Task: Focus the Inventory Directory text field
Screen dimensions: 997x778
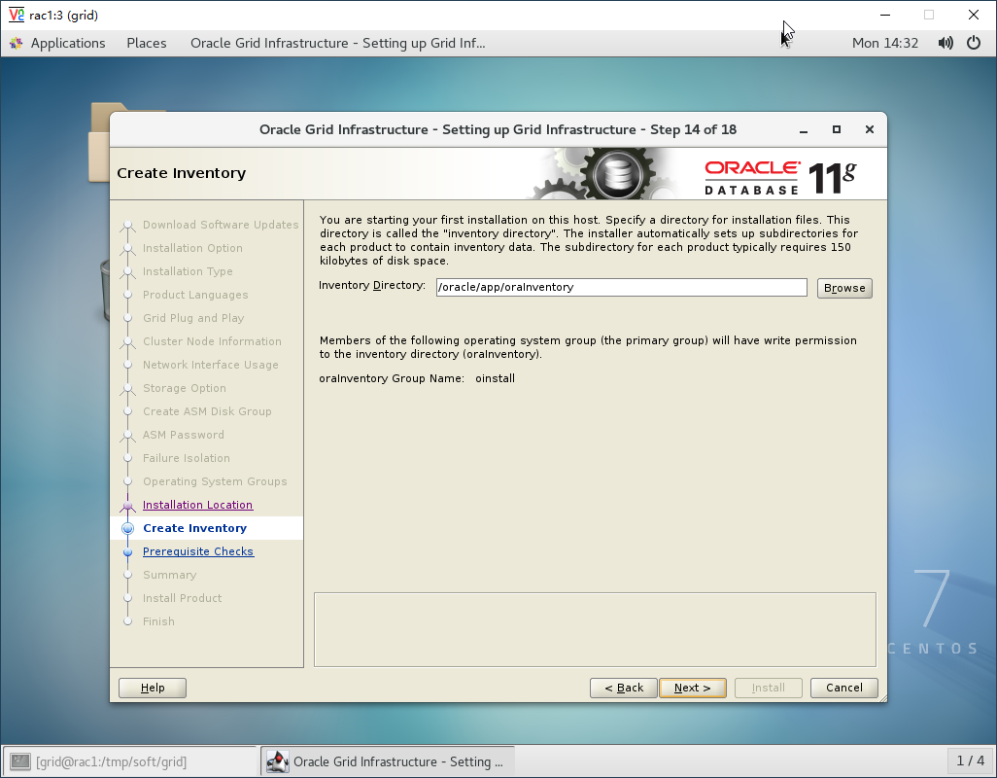Action: (x=621, y=288)
